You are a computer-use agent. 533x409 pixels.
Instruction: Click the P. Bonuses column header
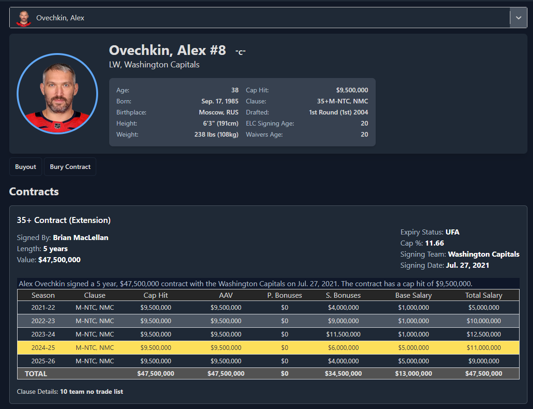(285, 295)
